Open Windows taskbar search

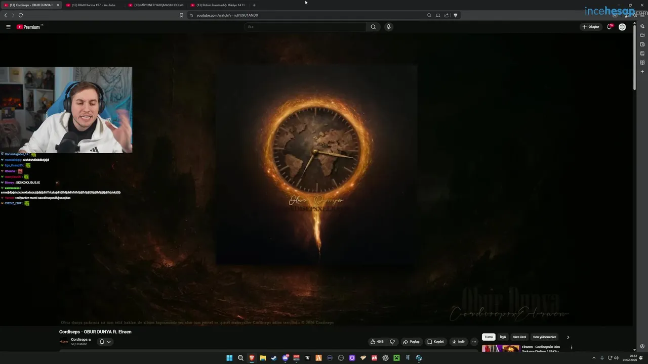(240, 358)
